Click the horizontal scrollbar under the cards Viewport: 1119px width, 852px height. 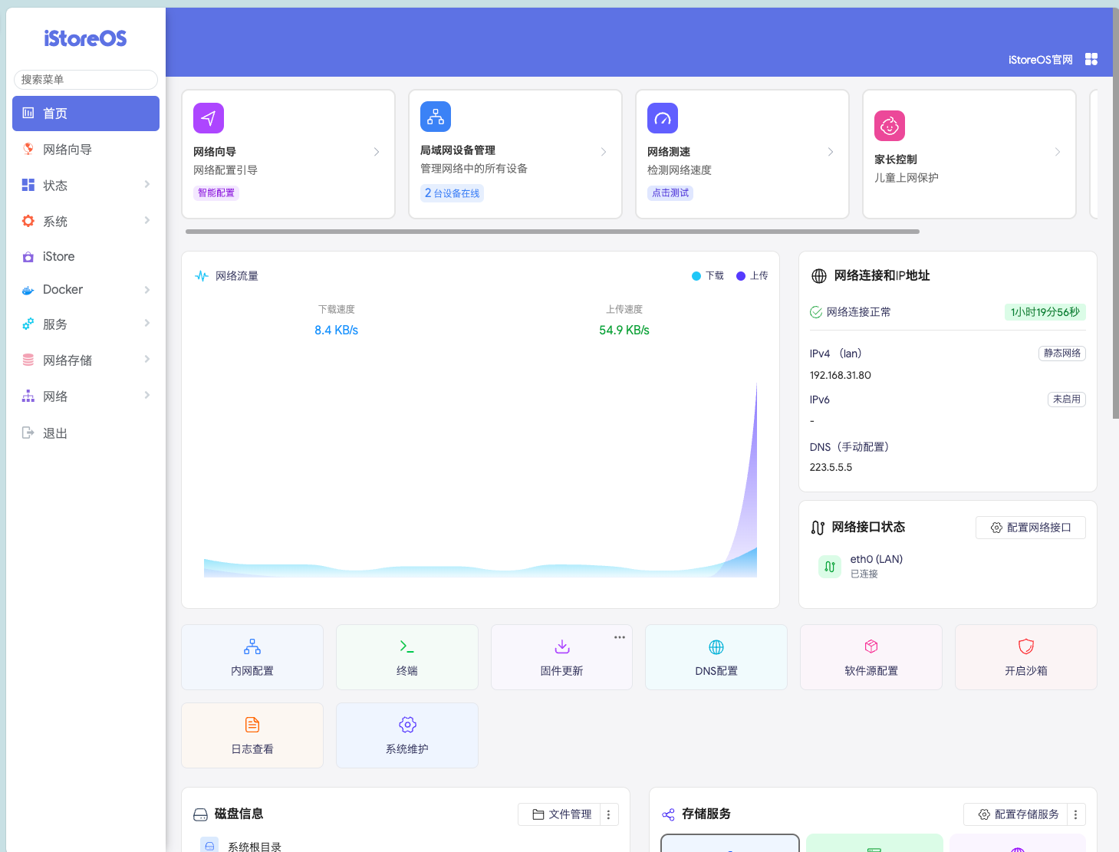[x=552, y=231]
